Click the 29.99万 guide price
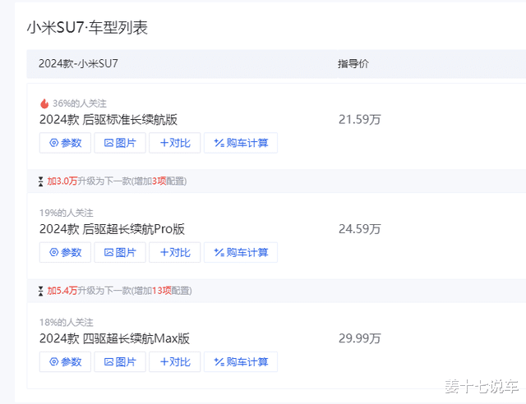Image resolution: width=526 pixels, height=404 pixels. pos(360,338)
